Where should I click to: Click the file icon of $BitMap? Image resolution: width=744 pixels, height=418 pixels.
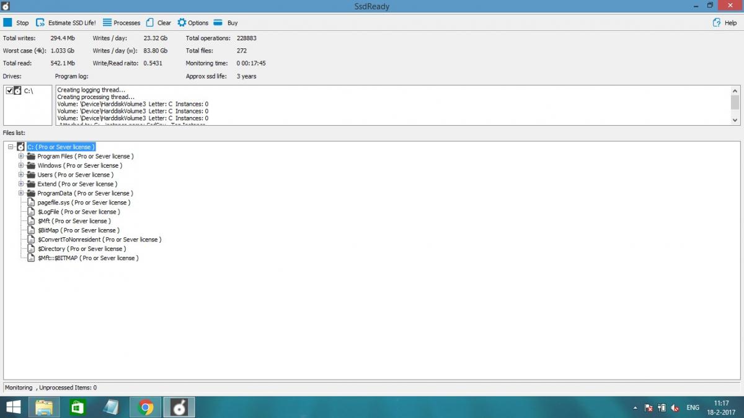[x=31, y=230]
